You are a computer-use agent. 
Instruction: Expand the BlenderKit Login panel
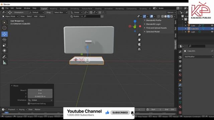pos(153,24)
